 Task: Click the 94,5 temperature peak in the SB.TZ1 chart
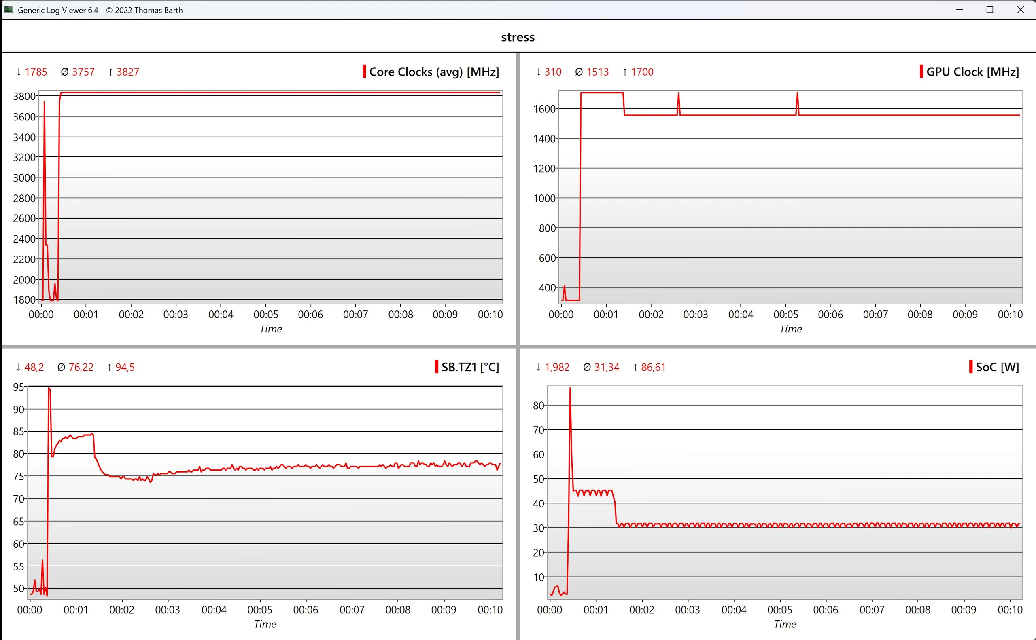pos(49,389)
